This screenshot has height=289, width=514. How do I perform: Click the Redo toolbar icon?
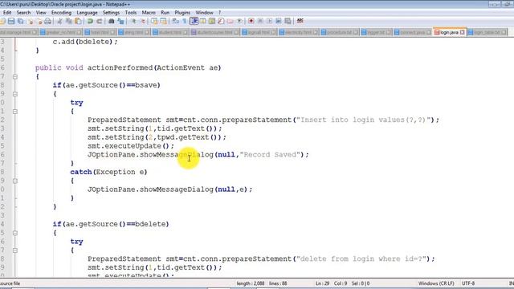(99, 22)
